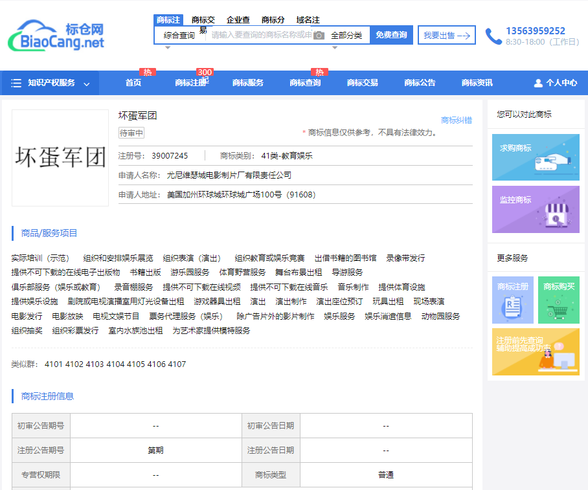Image resolution: width=588 pixels, height=490 pixels.
Task: Open 商标注册 in the navigation bar
Action: tap(191, 83)
